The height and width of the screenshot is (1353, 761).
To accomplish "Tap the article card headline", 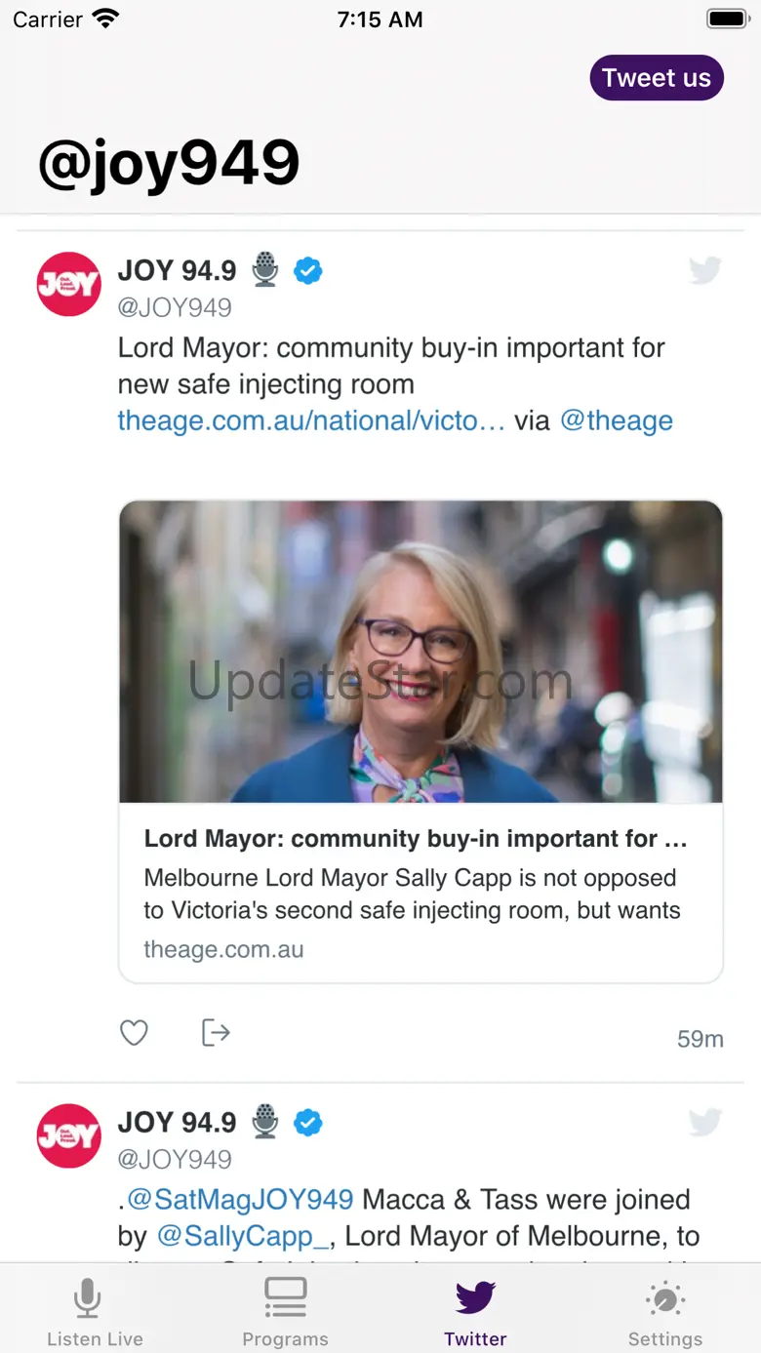I will coord(416,839).
